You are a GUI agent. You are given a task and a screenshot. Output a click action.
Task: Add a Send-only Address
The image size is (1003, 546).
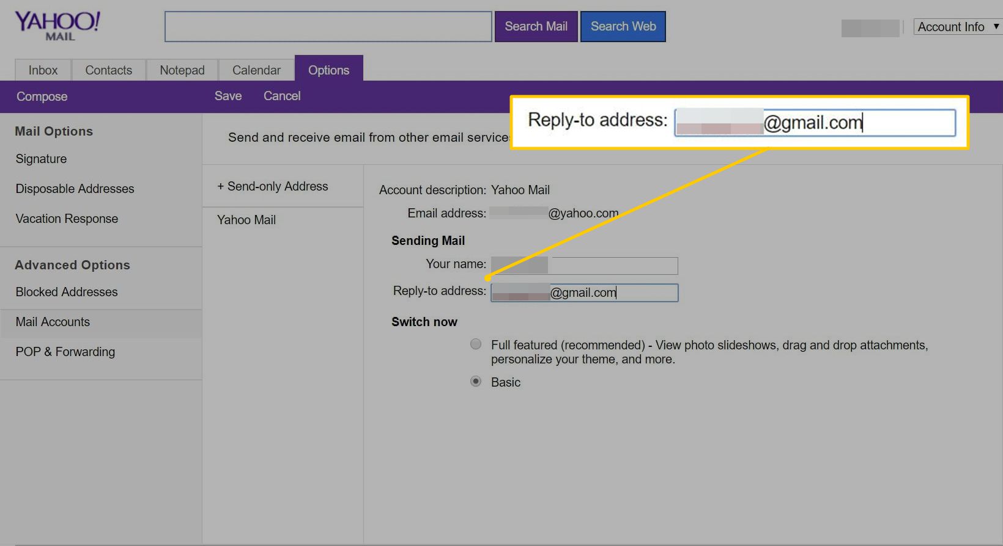coord(273,186)
